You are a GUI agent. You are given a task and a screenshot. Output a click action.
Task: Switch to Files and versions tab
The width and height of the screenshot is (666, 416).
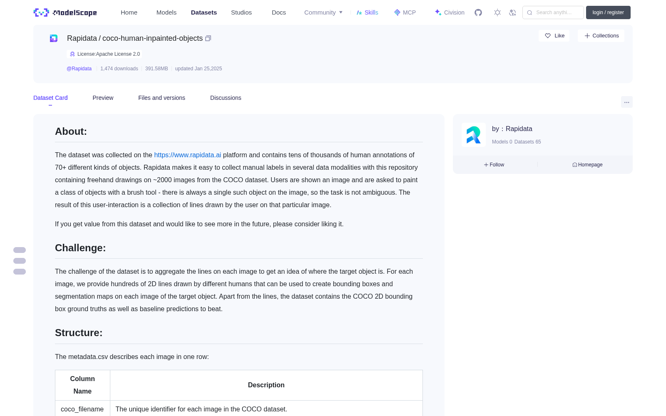coord(162,98)
